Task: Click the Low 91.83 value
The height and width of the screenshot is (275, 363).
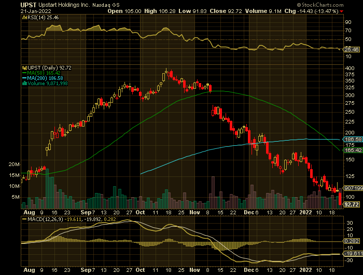Action: click(x=192, y=11)
